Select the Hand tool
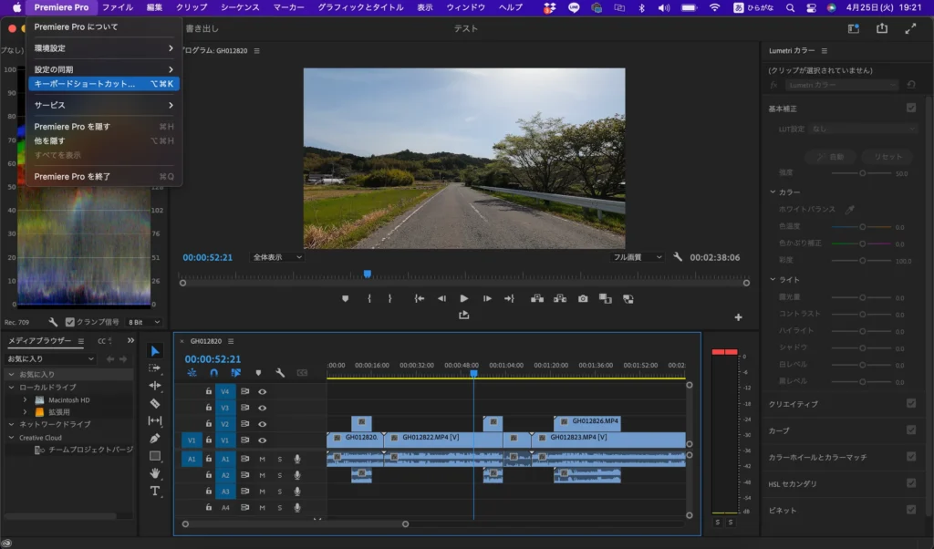The height and width of the screenshot is (549, 934). click(155, 473)
